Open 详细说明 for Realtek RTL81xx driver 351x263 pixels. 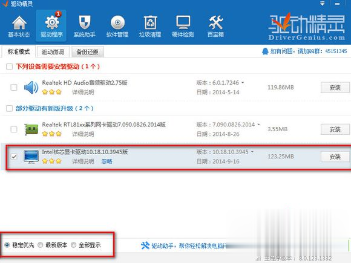pyautogui.click(x=83, y=134)
